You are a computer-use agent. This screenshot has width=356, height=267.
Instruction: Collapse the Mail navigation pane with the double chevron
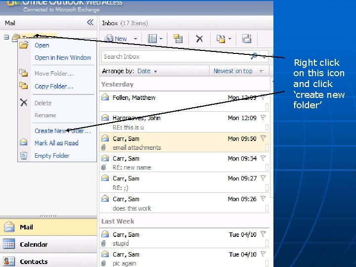point(90,22)
